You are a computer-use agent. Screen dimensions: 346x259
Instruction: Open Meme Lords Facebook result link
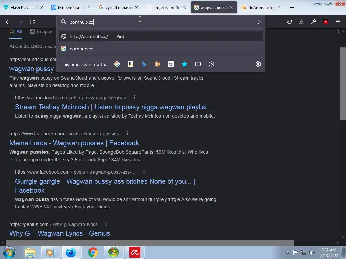[74, 143]
